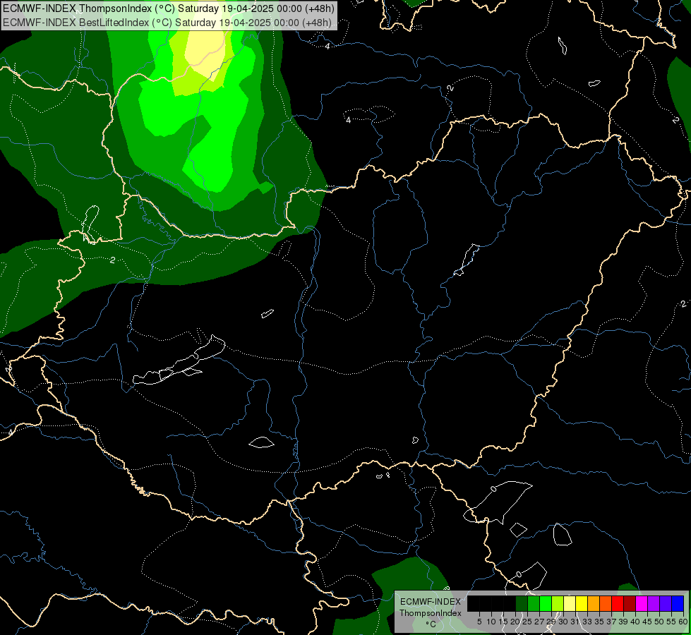Click the purple 45-50 legend swatch
Screen dimensions: 691x635
pos(654,603)
